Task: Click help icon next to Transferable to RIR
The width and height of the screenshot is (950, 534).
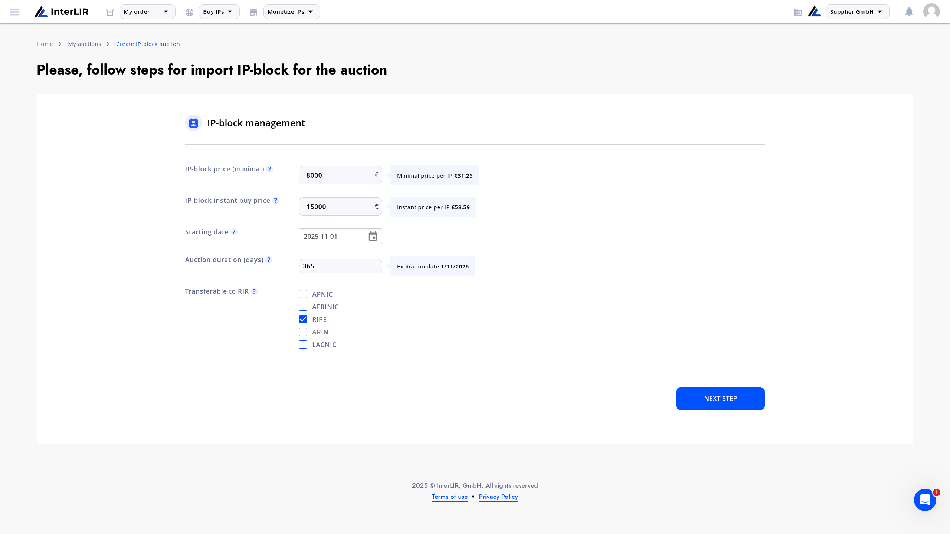Action: pyautogui.click(x=254, y=291)
